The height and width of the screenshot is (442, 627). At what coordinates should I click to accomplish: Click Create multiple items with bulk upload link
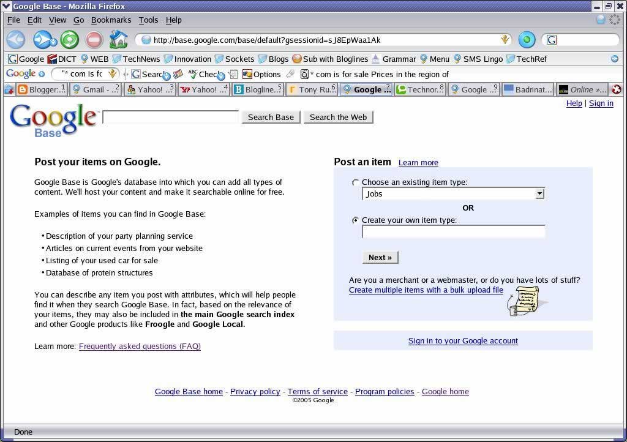click(x=426, y=290)
